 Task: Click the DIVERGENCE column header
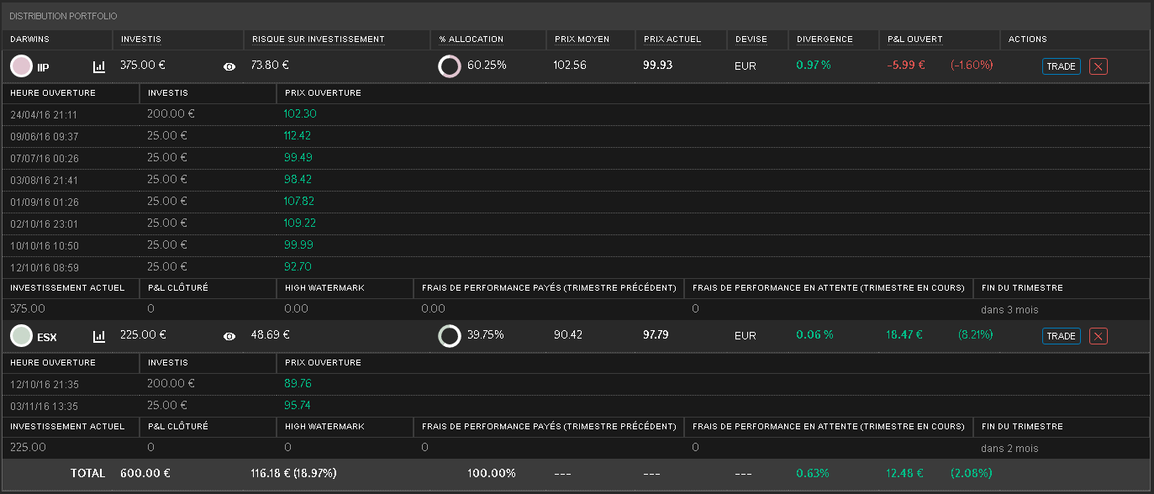[x=825, y=39]
